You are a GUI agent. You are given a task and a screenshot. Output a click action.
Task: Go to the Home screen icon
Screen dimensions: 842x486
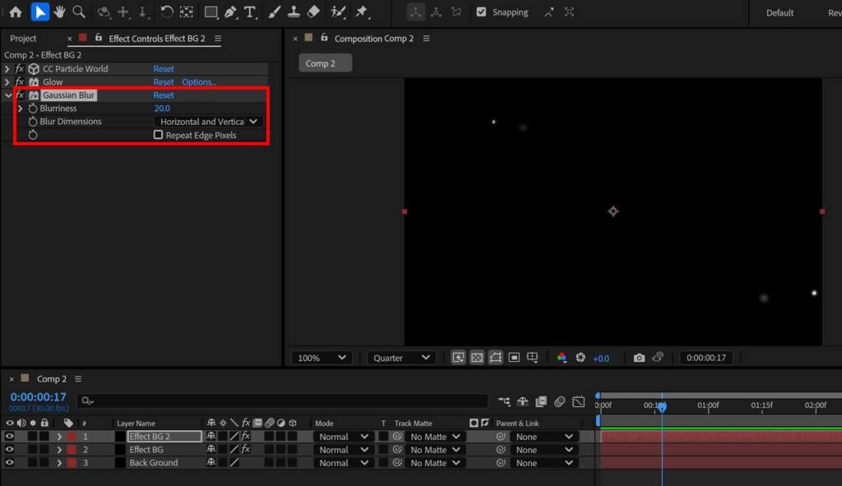pyautogui.click(x=16, y=12)
